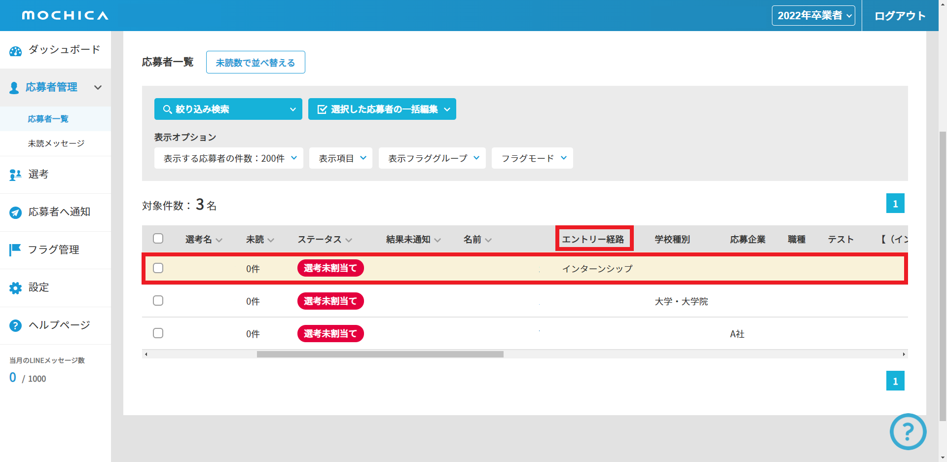Click the ログアウト button
This screenshot has height=462, width=947.
pos(900,16)
